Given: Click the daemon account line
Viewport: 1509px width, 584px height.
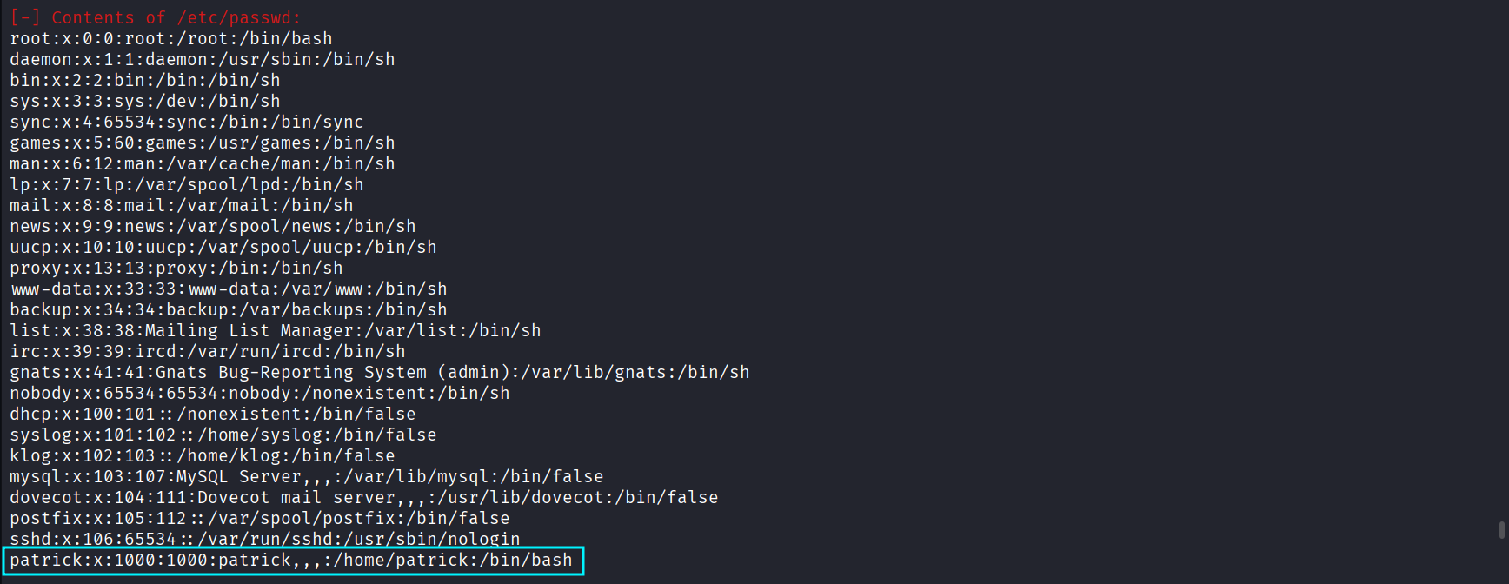Looking at the screenshot, I should 203,60.
